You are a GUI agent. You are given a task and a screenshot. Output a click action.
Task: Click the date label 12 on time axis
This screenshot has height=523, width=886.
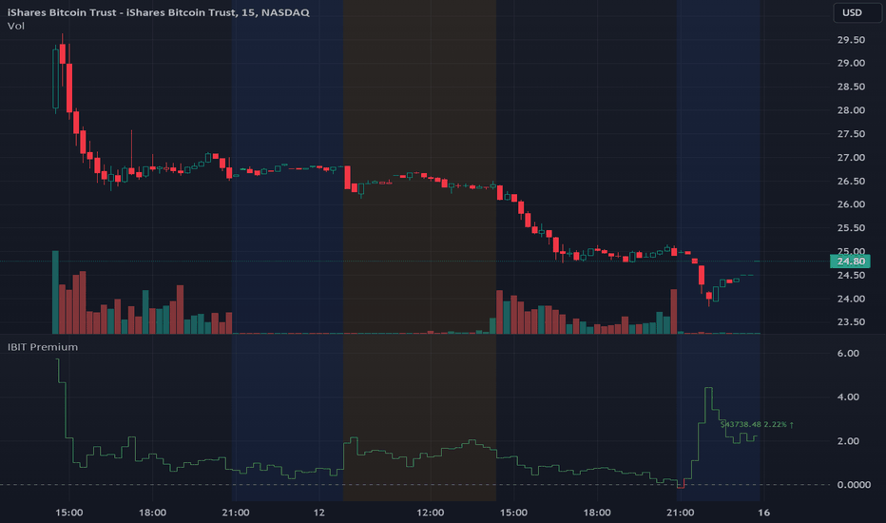[x=319, y=513]
